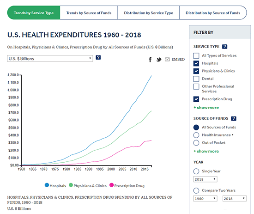254x214 pixels.
Task: Open Trends by Source of Funds tab
Action: (89, 13)
